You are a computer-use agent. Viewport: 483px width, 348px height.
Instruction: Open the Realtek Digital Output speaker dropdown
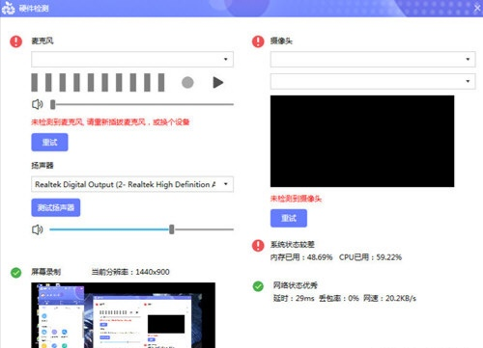point(132,184)
